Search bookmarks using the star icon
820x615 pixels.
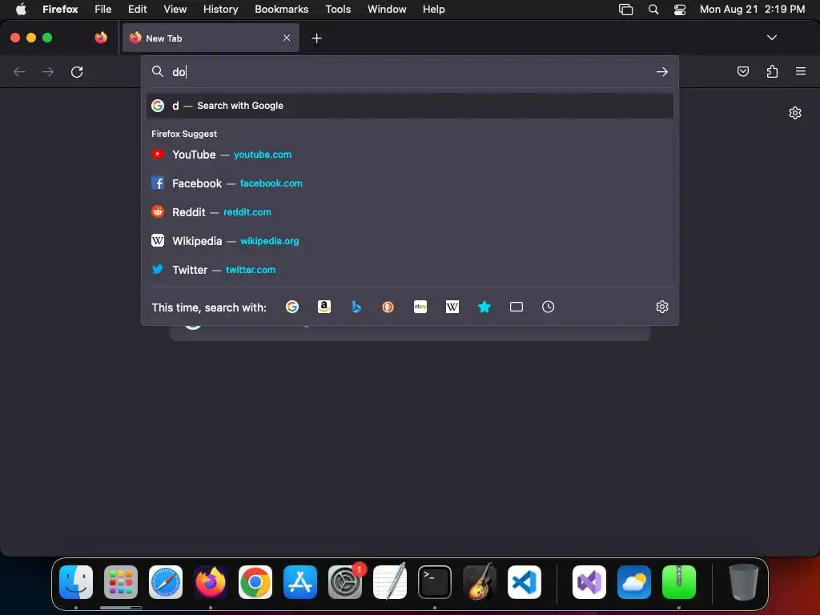(x=484, y=307)
